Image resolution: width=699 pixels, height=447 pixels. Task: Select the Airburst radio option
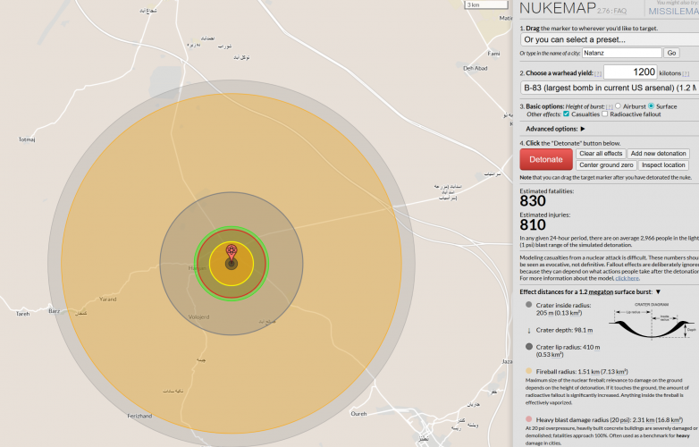point(618,106)
